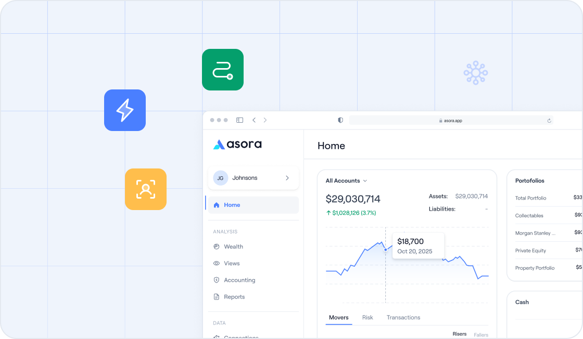Click the chart data point at Oct 20, 2025

click(x=386, y=250)
